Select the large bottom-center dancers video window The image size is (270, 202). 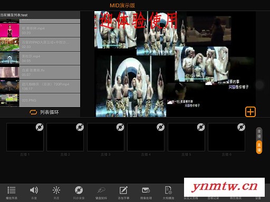tap(131, 86)
